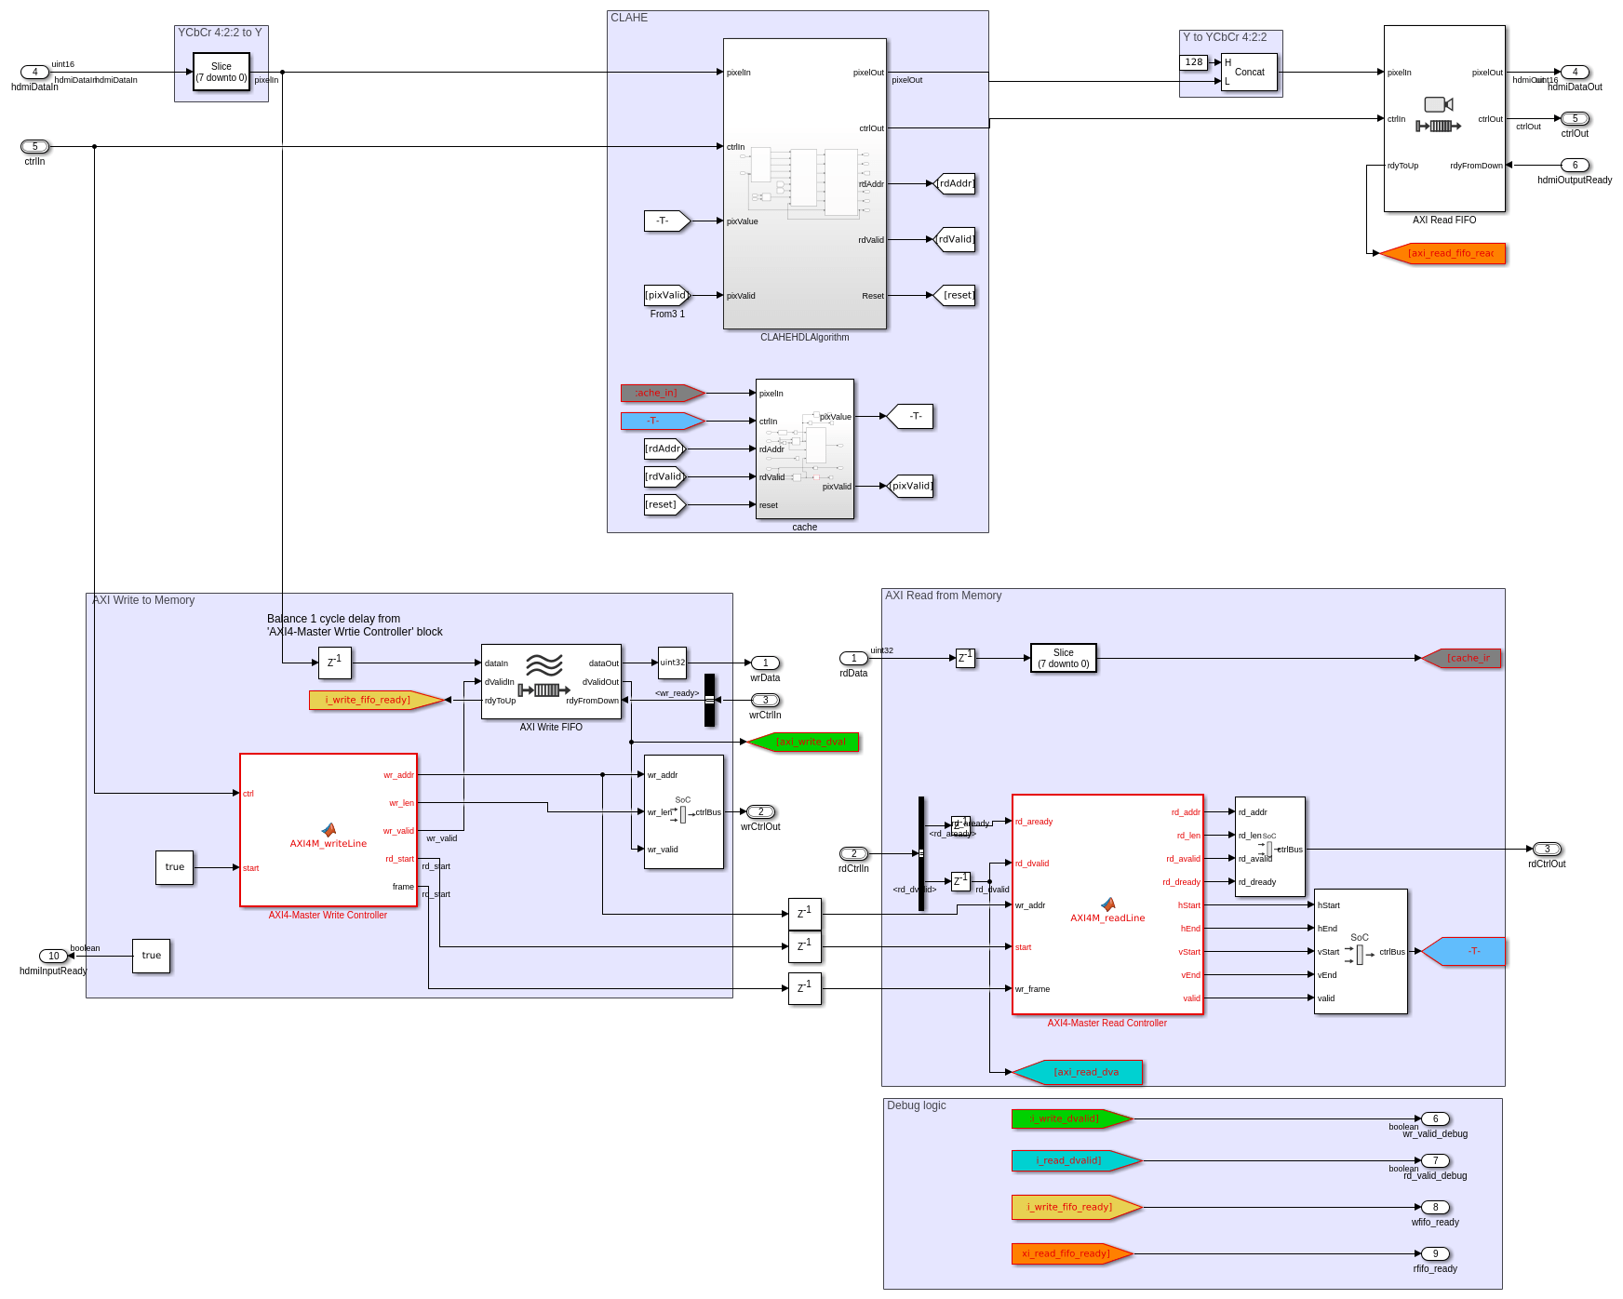Open the CLAHEHDLAlgorithm subsystem block
The image size is (1623, 1299).
805,183
